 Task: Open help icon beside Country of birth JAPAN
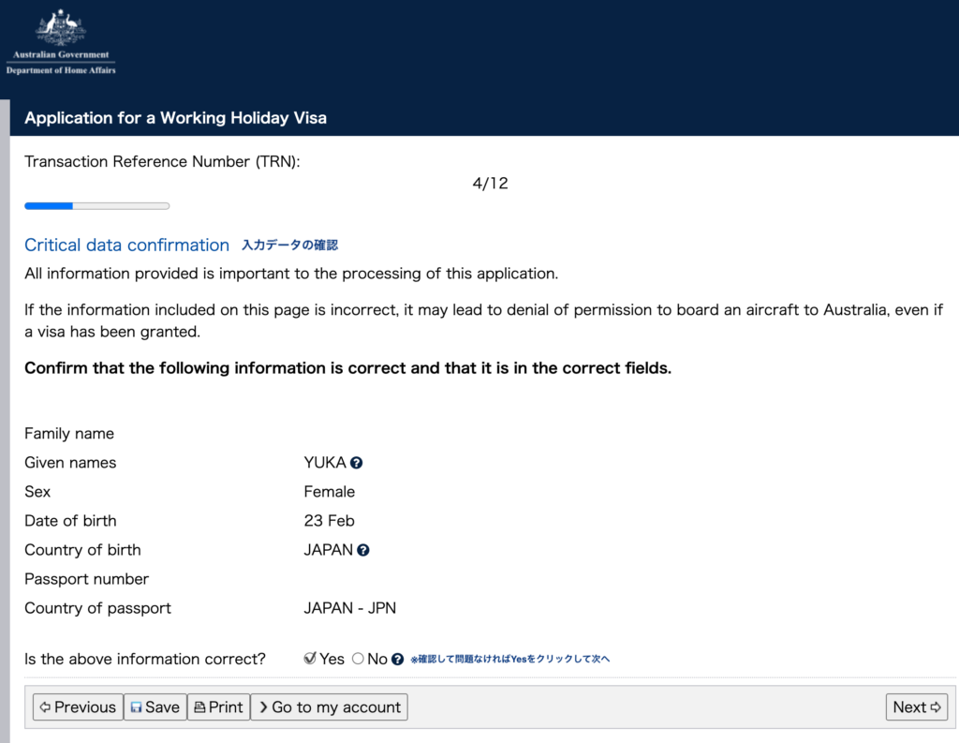(363, 550)
